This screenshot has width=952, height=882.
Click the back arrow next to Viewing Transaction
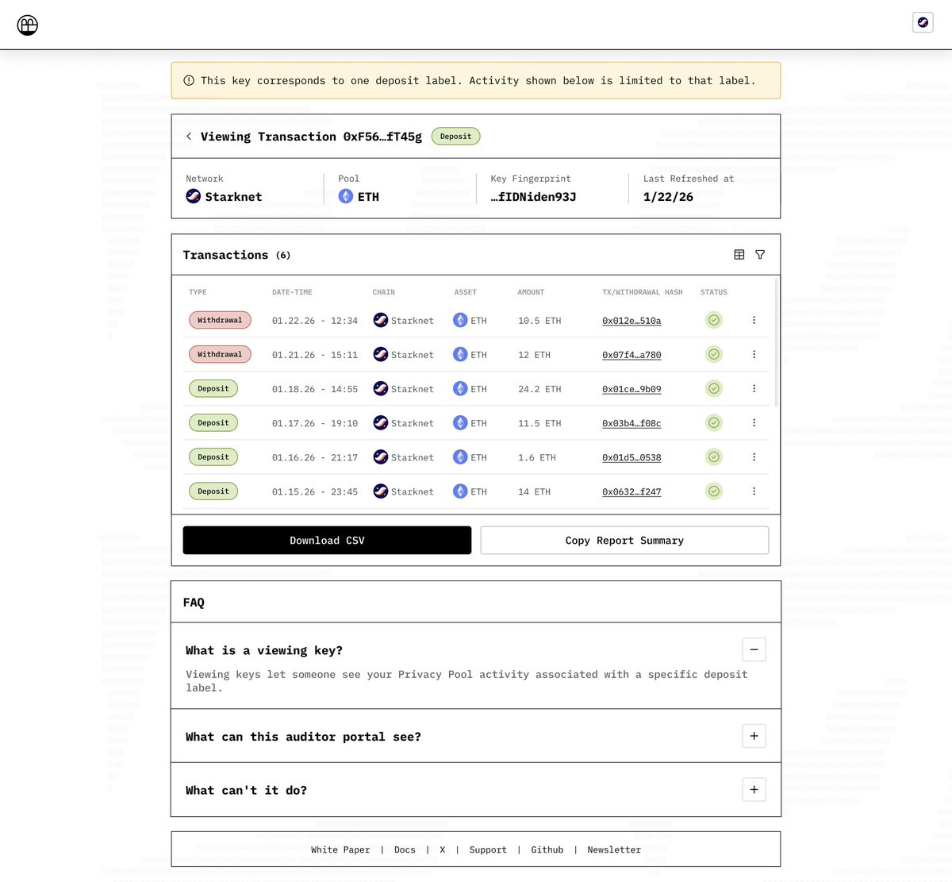(189, 136)
